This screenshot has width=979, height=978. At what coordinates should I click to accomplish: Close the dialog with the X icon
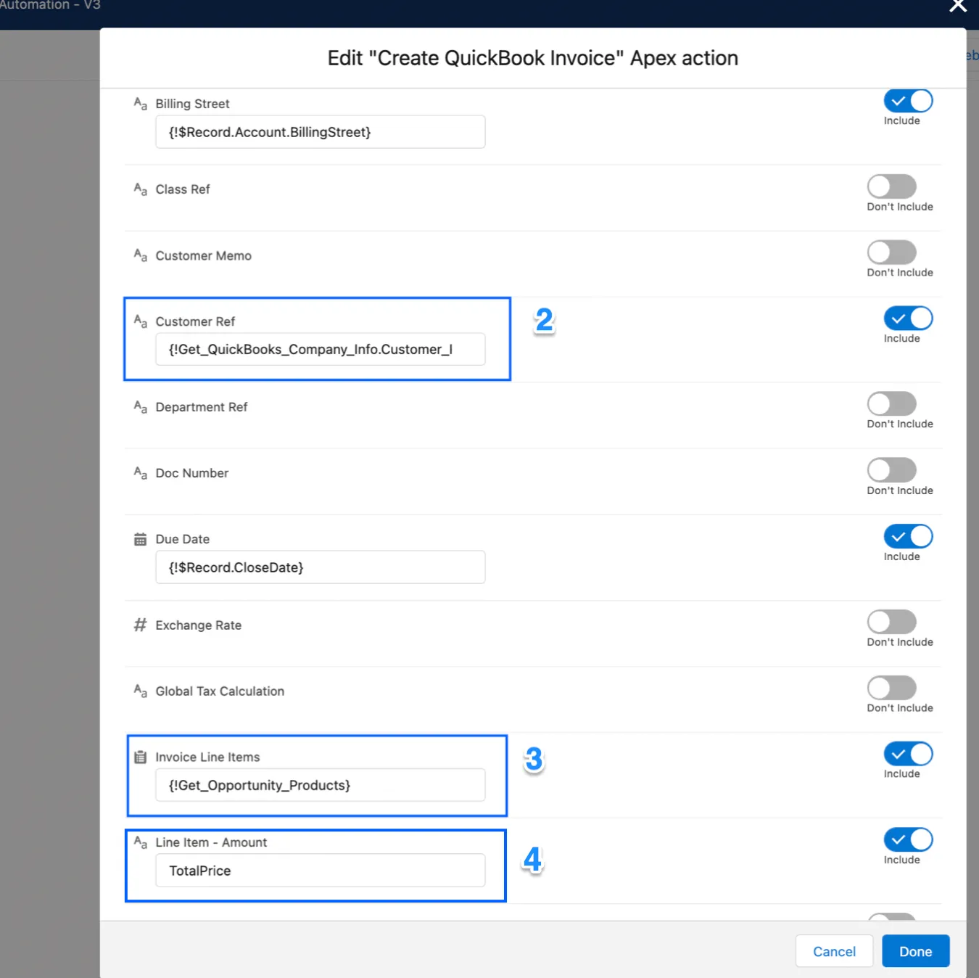pos(958,6)
